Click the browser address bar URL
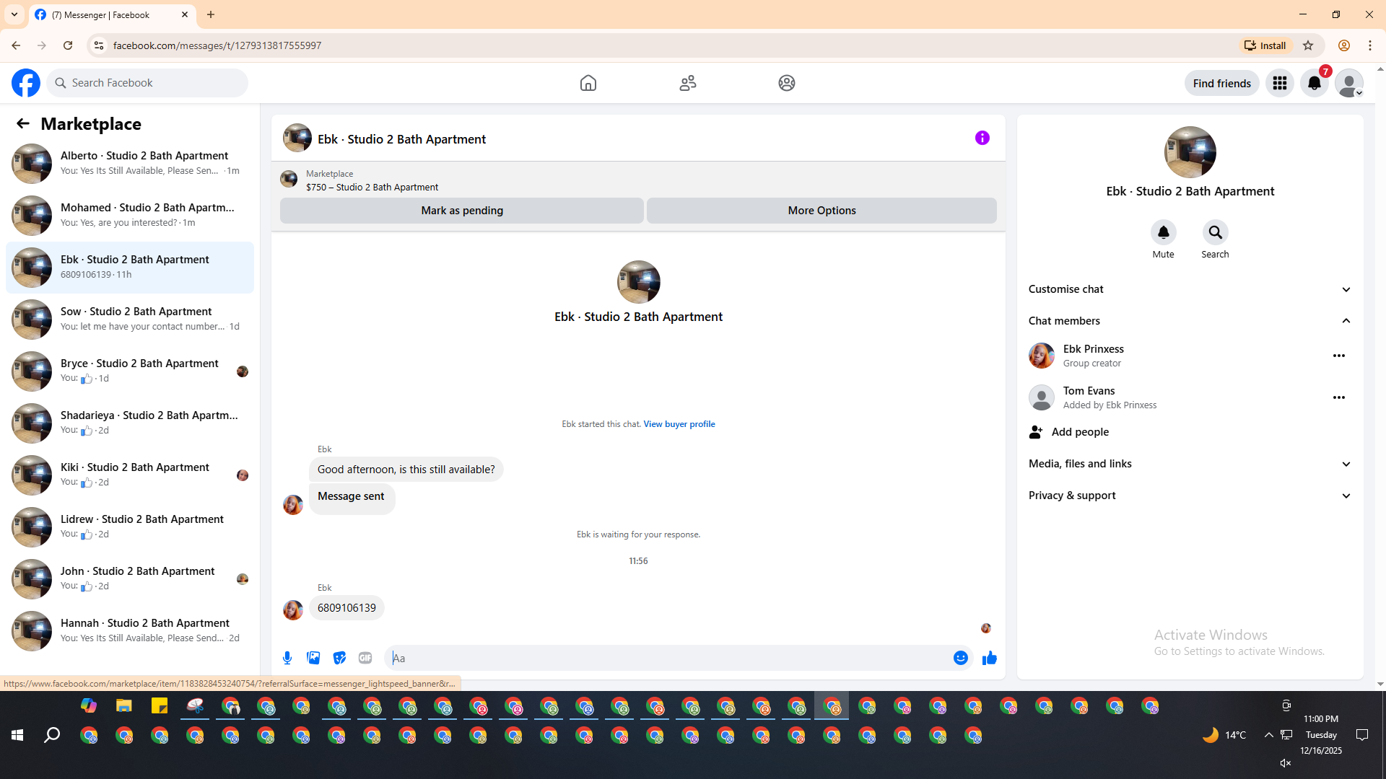Viewport: 1386px width, 779px height. point(217,45)
